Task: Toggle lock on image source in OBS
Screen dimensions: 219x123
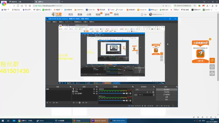Action: (x=97, y=91)
